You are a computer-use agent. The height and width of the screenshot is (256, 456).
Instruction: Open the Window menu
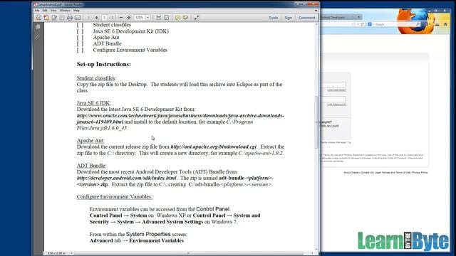[x=65, y=11]
